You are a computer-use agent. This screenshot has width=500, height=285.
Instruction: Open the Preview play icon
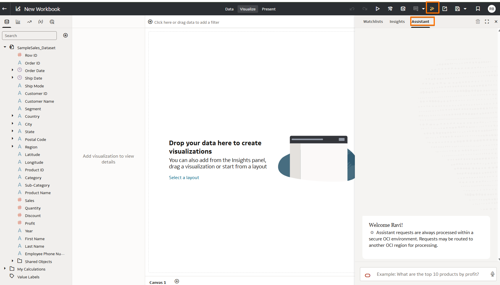(378, 9)
